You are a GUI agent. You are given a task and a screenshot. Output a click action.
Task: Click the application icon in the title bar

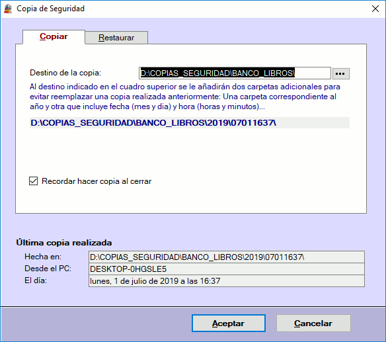(x=8, y=9)
